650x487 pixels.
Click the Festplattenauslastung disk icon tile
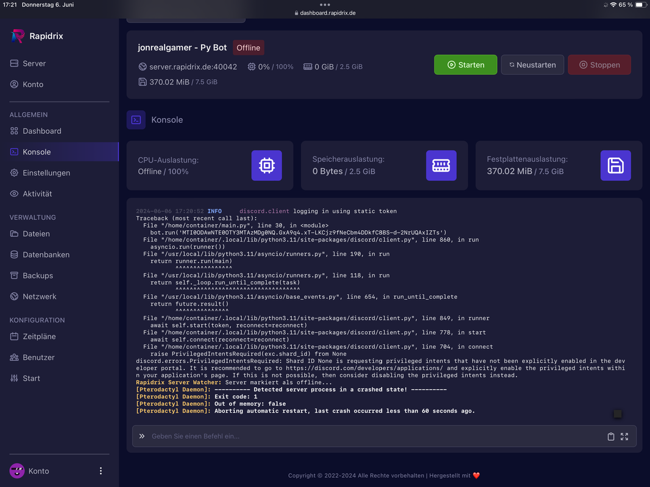[x=616, y=165]
